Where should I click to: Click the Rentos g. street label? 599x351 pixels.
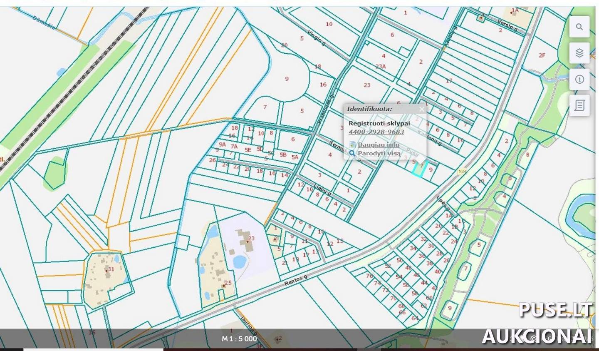[296, 280]
